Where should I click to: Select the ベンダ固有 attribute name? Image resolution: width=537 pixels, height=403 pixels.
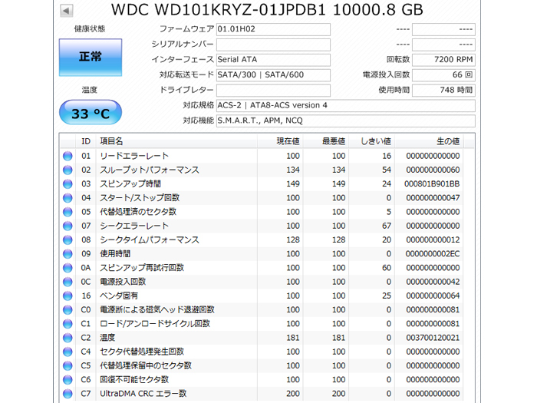click(119, 296)
